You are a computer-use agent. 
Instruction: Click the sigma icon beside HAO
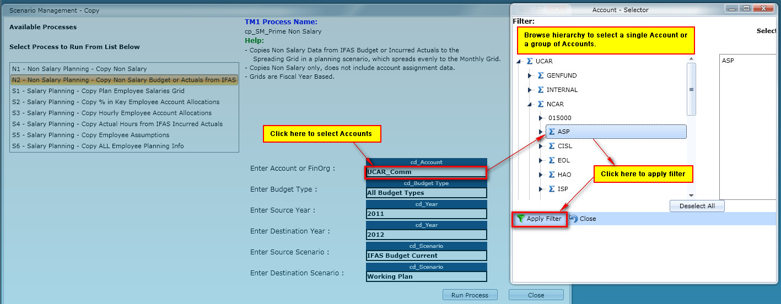[552, 175]
